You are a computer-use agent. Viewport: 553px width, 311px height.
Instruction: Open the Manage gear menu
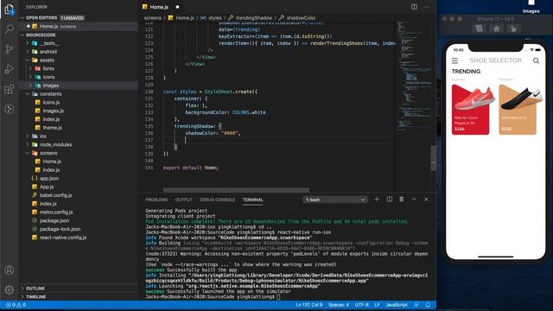(10, 290)
